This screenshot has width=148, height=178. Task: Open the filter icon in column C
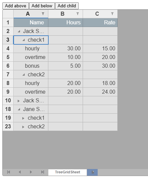tap(112, 14)
